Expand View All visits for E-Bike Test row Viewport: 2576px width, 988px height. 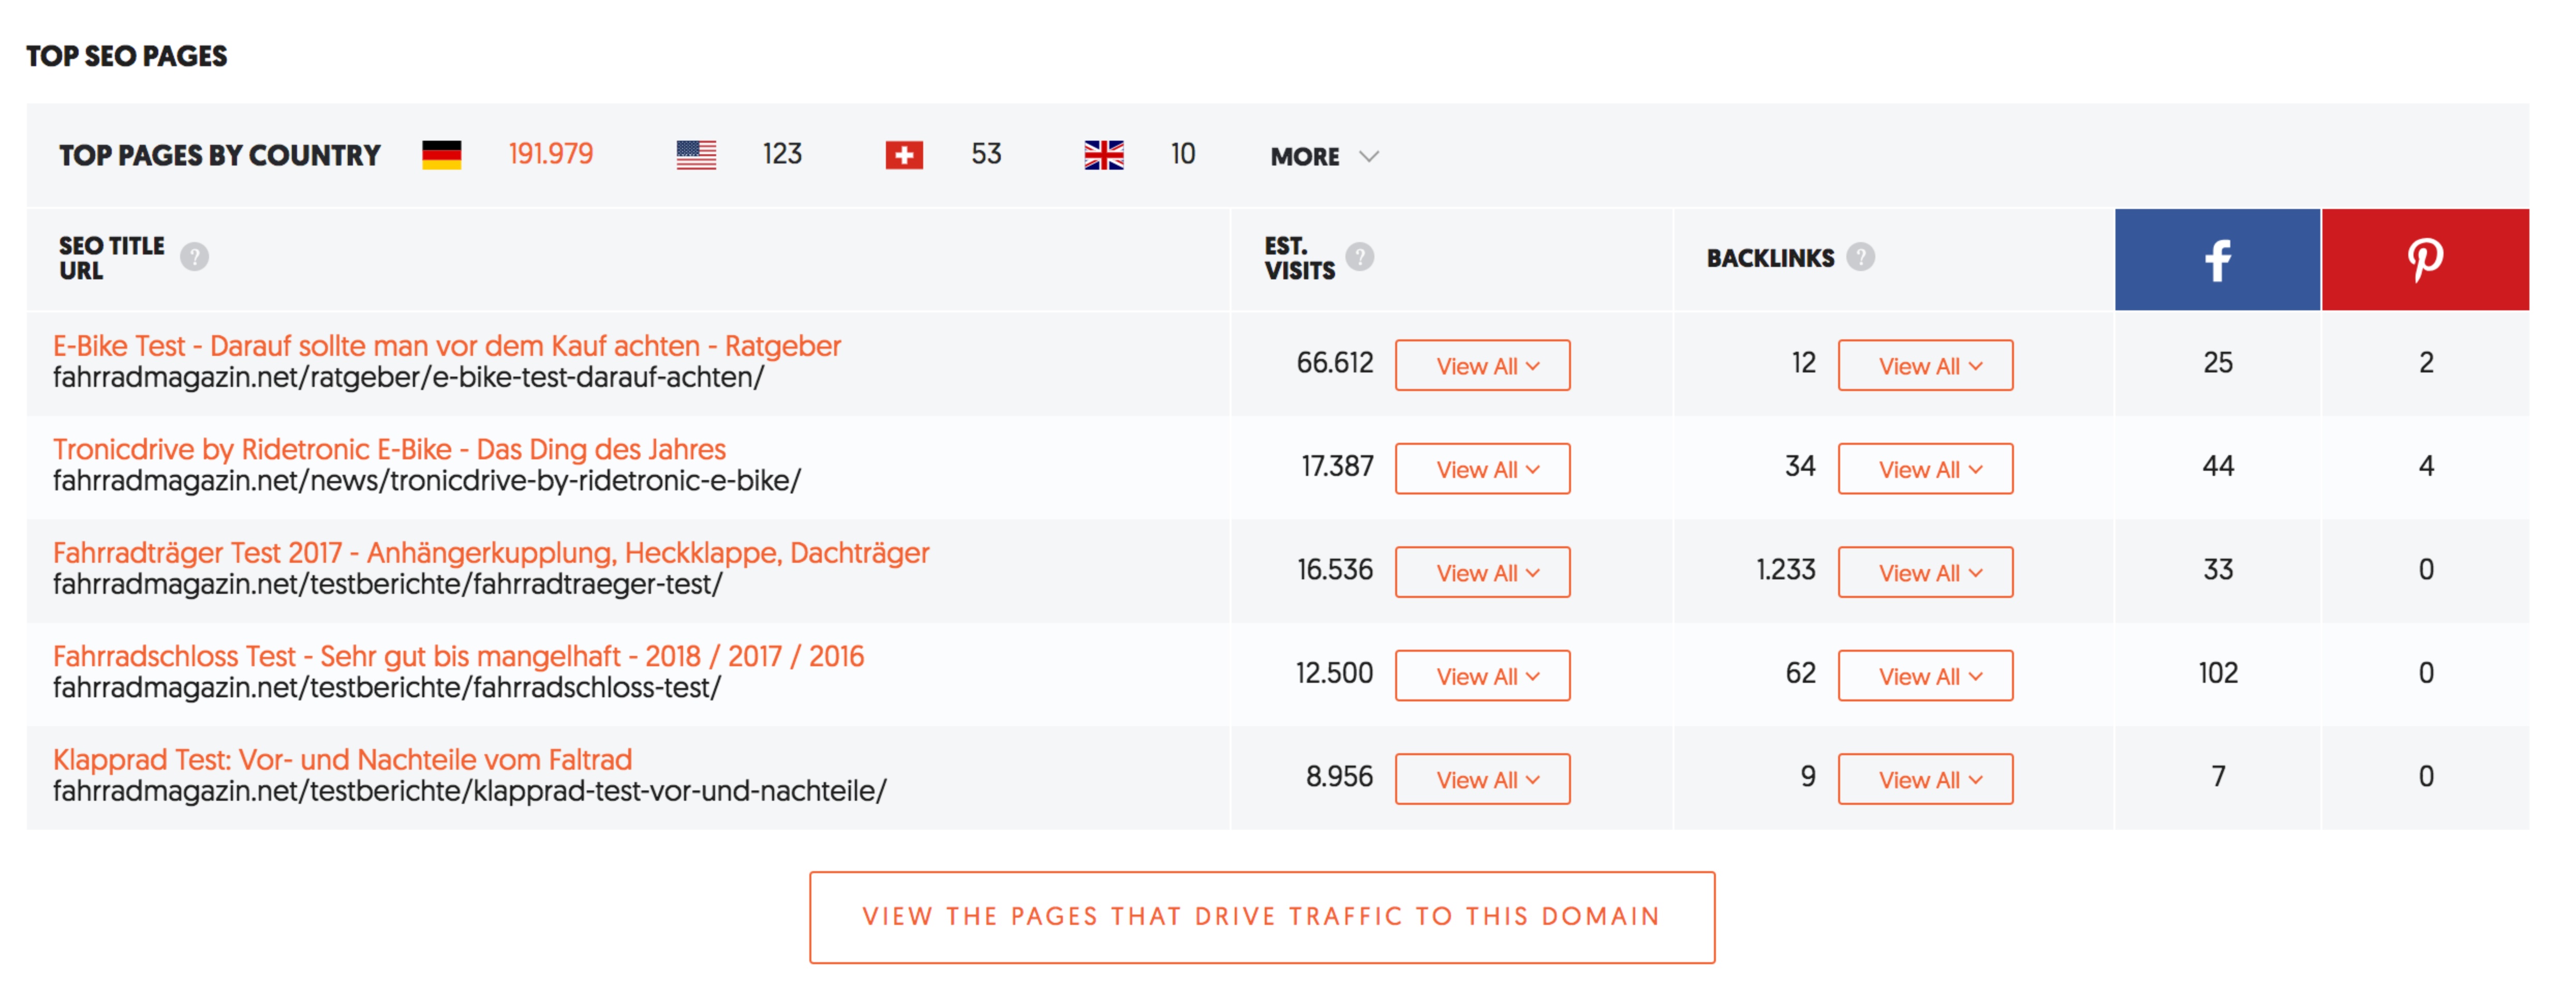[x=1482, y=366]
